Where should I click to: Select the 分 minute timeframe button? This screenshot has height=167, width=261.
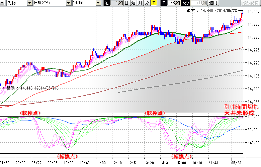tap(147, 3)
